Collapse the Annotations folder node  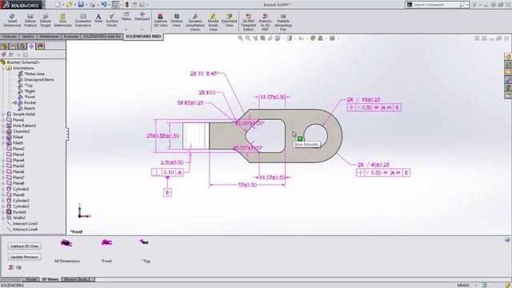[x=3, y=68]
